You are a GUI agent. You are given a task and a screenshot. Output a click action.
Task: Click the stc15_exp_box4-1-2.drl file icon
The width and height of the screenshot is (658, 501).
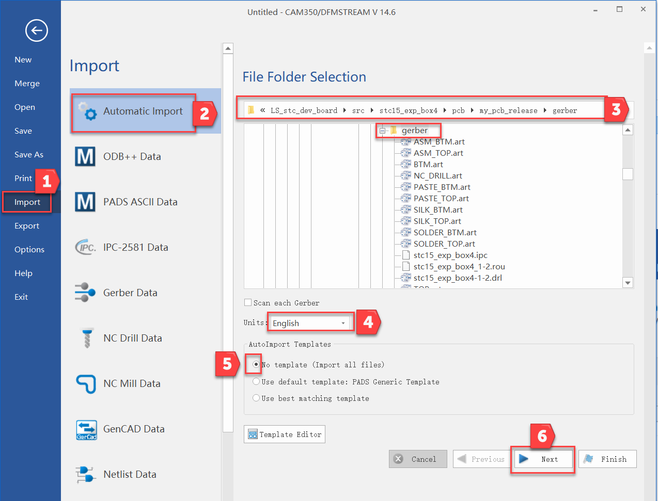point(406,278)
